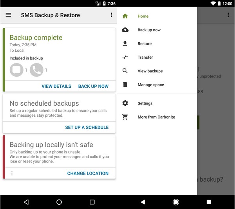Click the green Home house icon
The image size is (235, 209).
coord(125,16)
